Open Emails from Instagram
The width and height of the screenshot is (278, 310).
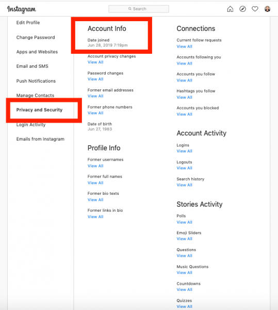point(40,139)
